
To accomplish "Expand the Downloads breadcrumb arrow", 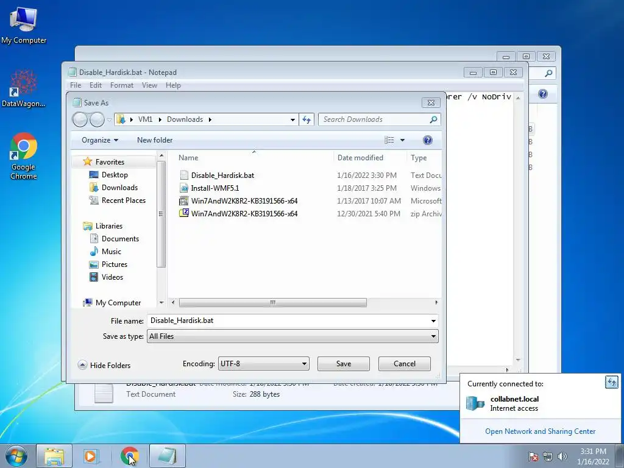I will coord(210,119).
